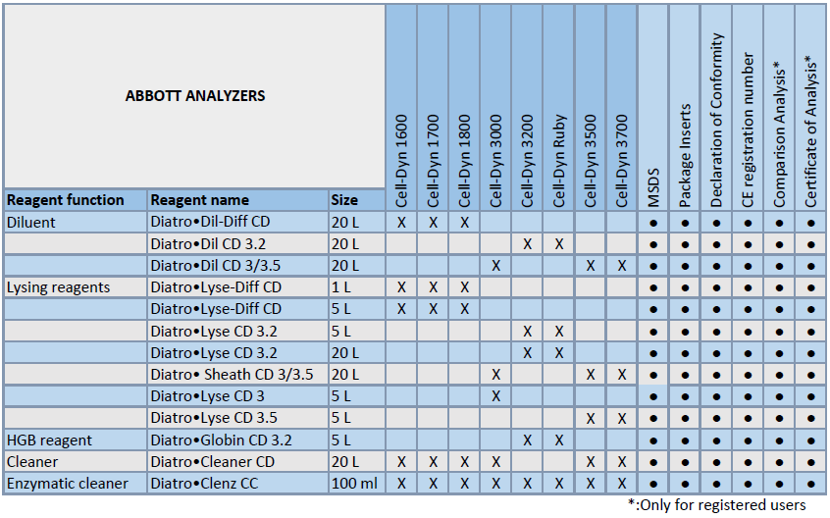830x518 pixels.
Task: Click the 20 L size in Diatro•Dil-Diff CD row
Action: (x=357, y=223)
